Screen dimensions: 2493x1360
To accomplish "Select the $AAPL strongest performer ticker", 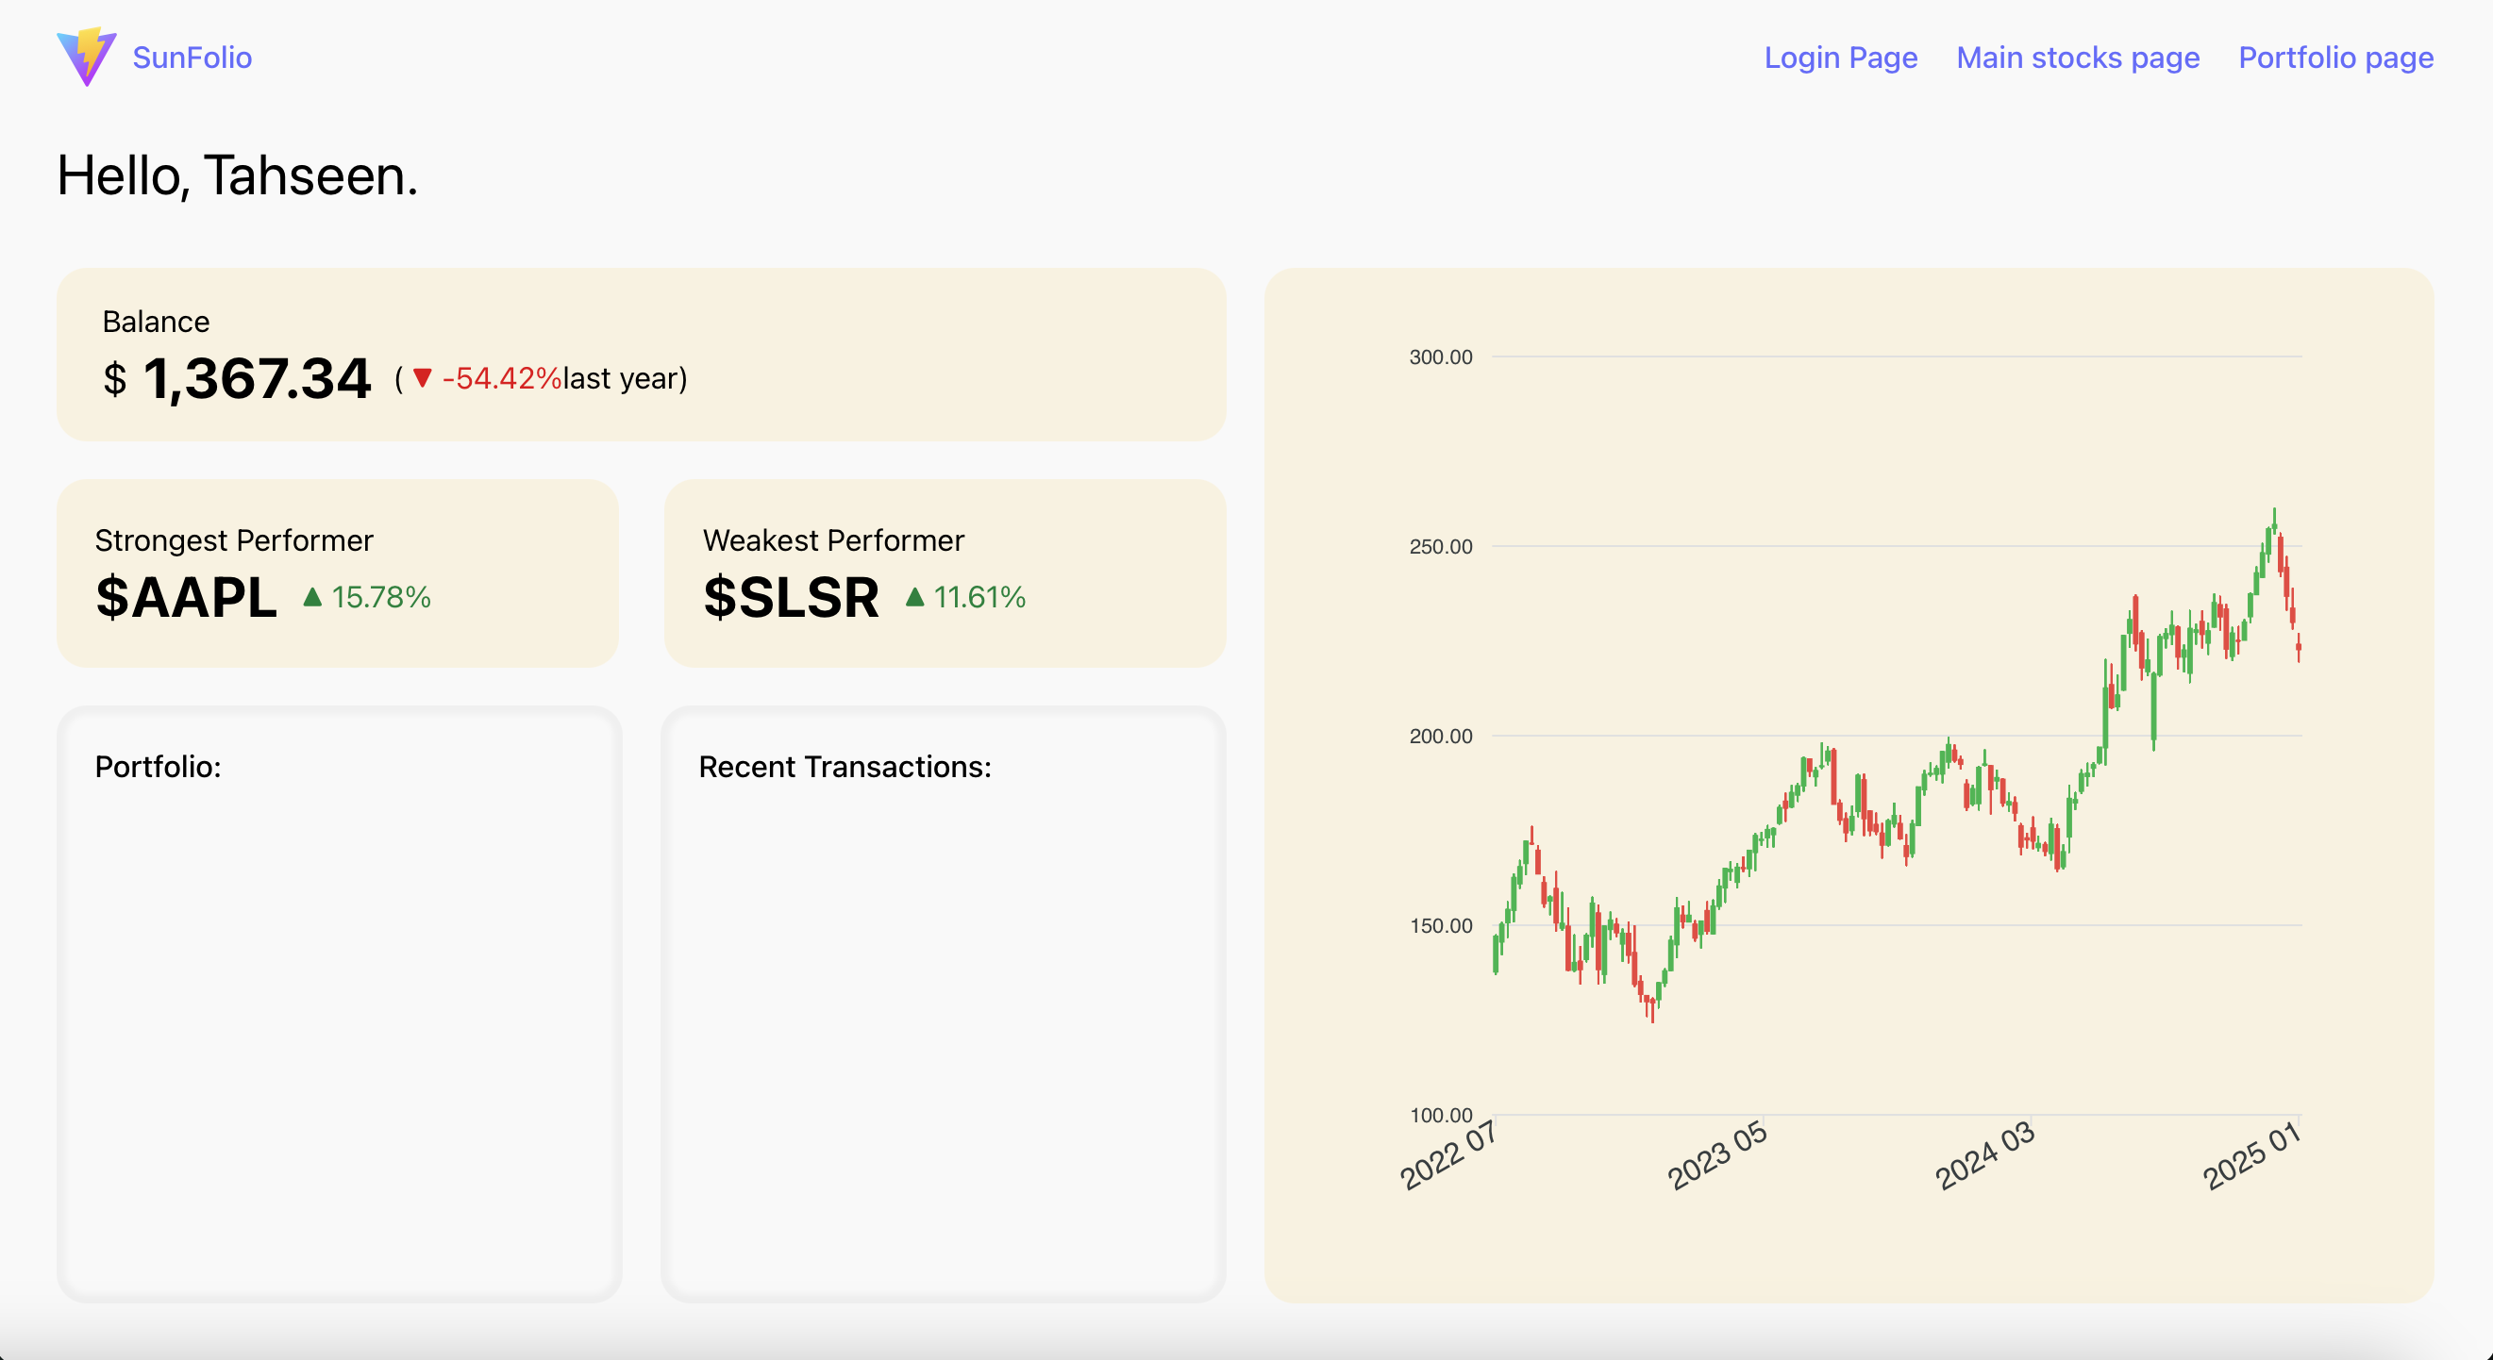I will pyautogui.click(x=187, y=597).
